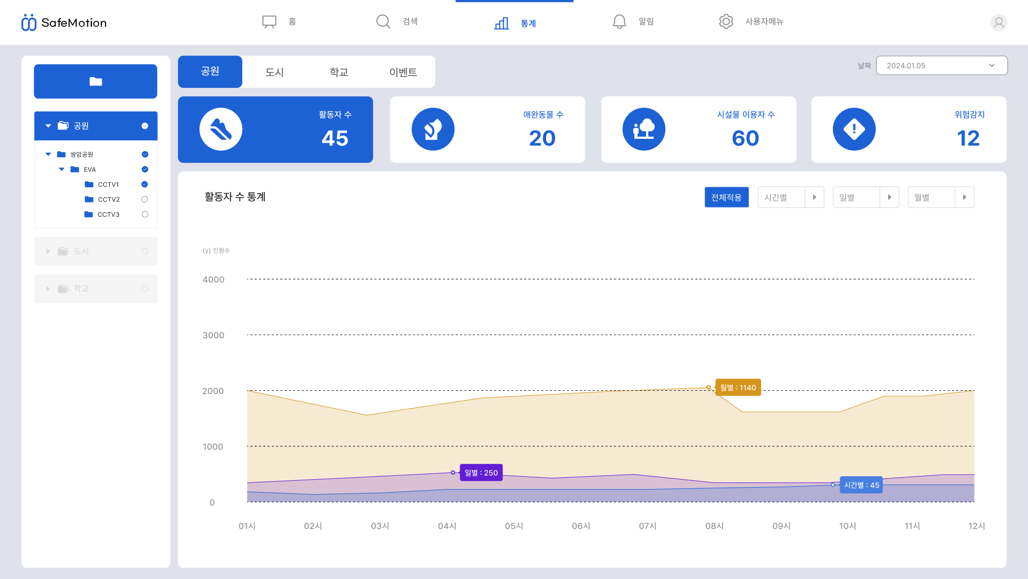Expand the disabled 학교 tree section
The height and width of the screenshot is (579, 1028).
tap(48, 289)
